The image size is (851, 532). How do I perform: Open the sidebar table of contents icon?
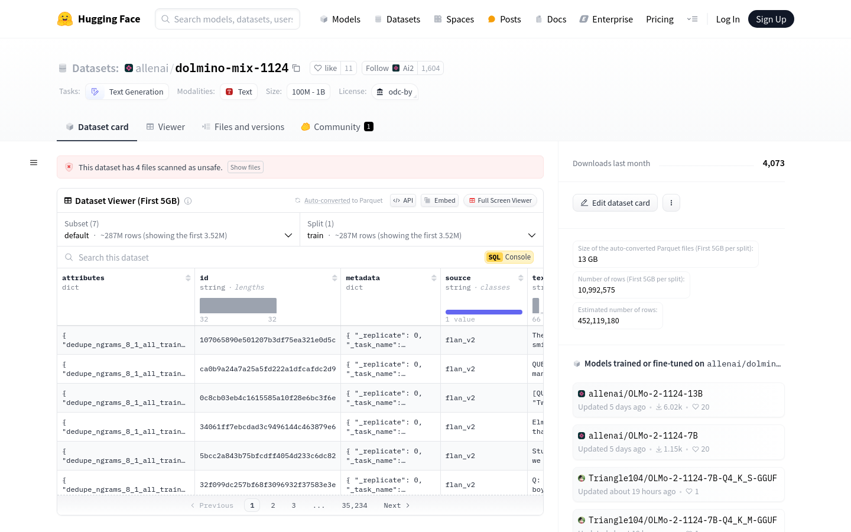tap(34, 163)
